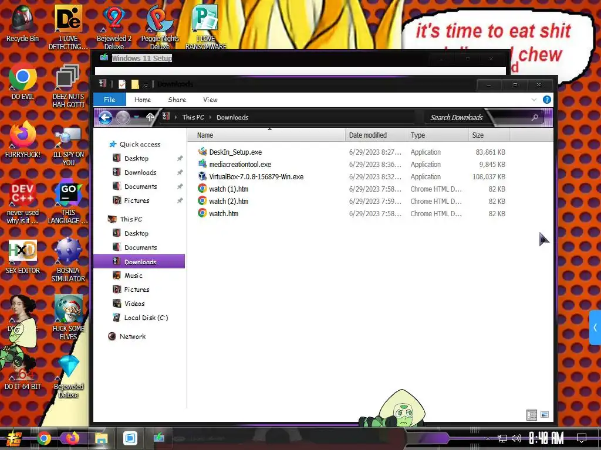The height and width of the screenshot is (450, 601).
Task: Open the Home ribbon tab
Action: pos(143,100)
